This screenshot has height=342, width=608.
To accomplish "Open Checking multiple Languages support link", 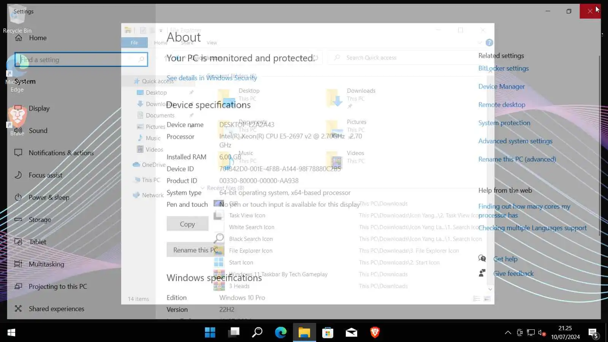I will [532, 228].
